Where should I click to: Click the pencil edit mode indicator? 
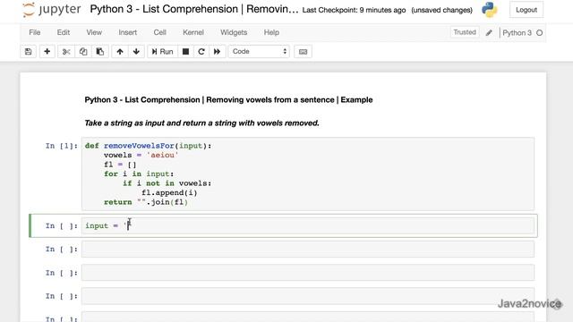click(489, 33)
